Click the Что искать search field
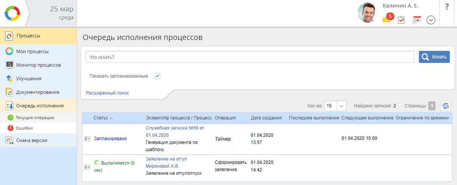The width and height of the screenshot is (457, 185). click(250, 57)
